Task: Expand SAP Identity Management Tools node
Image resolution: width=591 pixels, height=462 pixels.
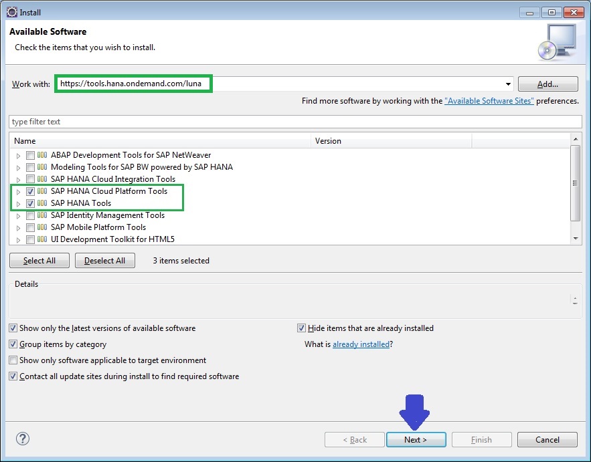Action: [x=18, y=216]
